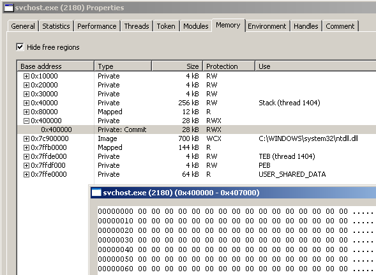This screenshot has width=376, height=275.
Task: Expand the 0x7ffe0000 USER_SHARED_DATA region
Action: click(26, 175)
